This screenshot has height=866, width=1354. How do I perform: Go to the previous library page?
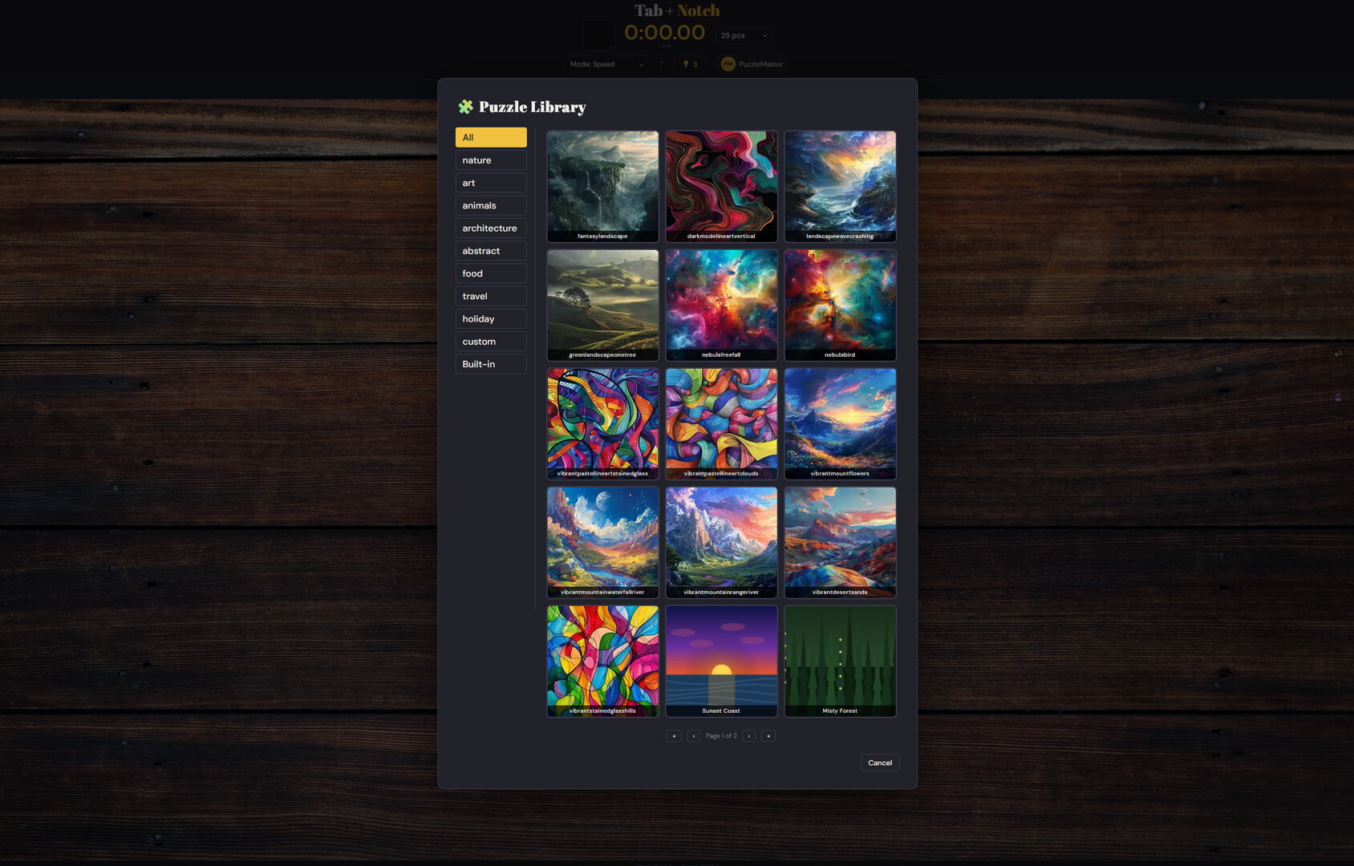693,736
